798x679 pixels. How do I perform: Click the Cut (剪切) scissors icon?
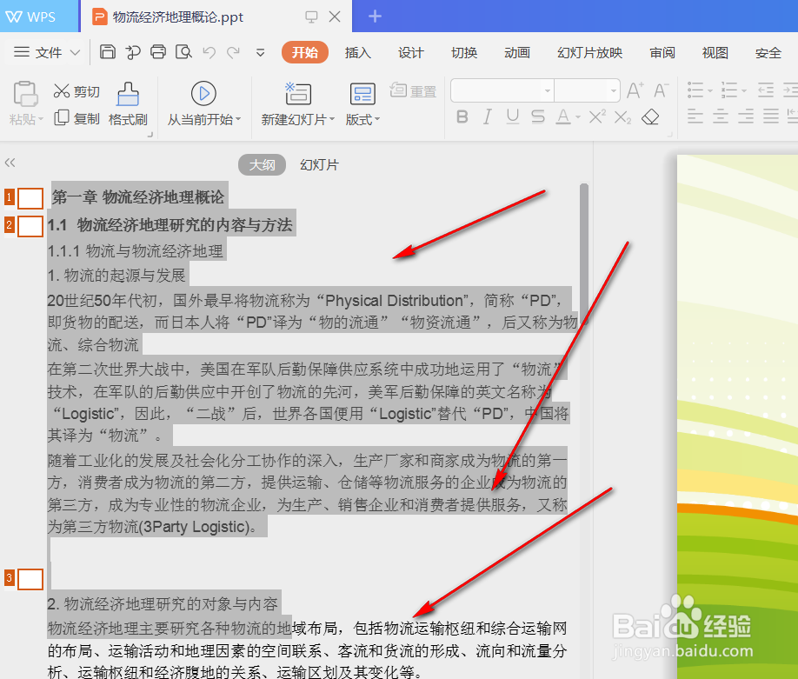[76, 90]
